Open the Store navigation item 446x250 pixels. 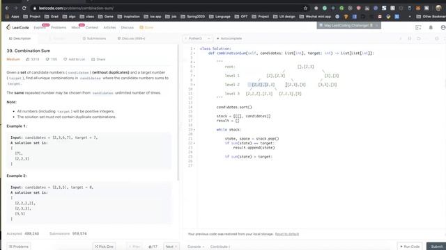(146, 28)
